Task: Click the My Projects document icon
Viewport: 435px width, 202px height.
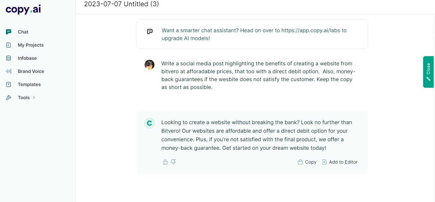Action: [9, 45]
